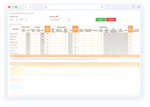This screenshot has height=107, width=150.
Task: Click the Contact APPT orange column header
Action: click(75, 29)
